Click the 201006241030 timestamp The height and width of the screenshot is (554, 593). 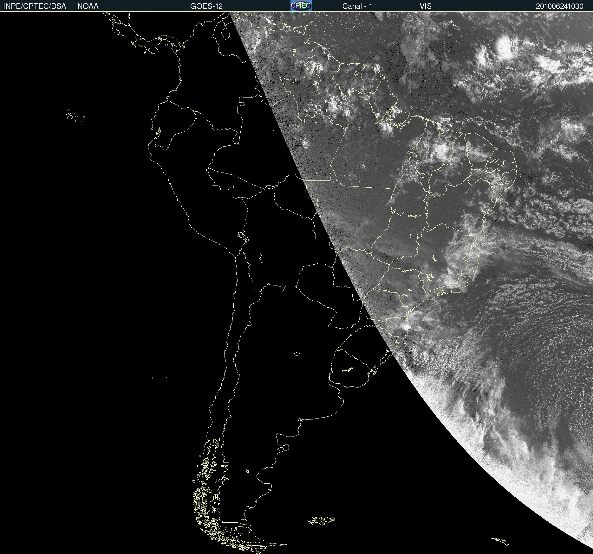click(x=560, y=6)
